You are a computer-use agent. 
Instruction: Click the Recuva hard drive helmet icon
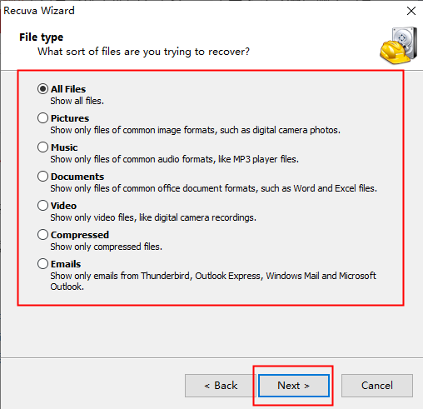tap(399, 46)
